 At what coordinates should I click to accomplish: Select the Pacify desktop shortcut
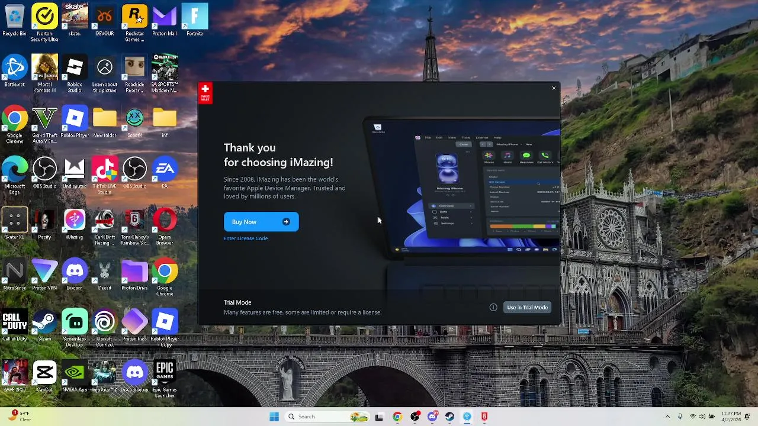44,224
